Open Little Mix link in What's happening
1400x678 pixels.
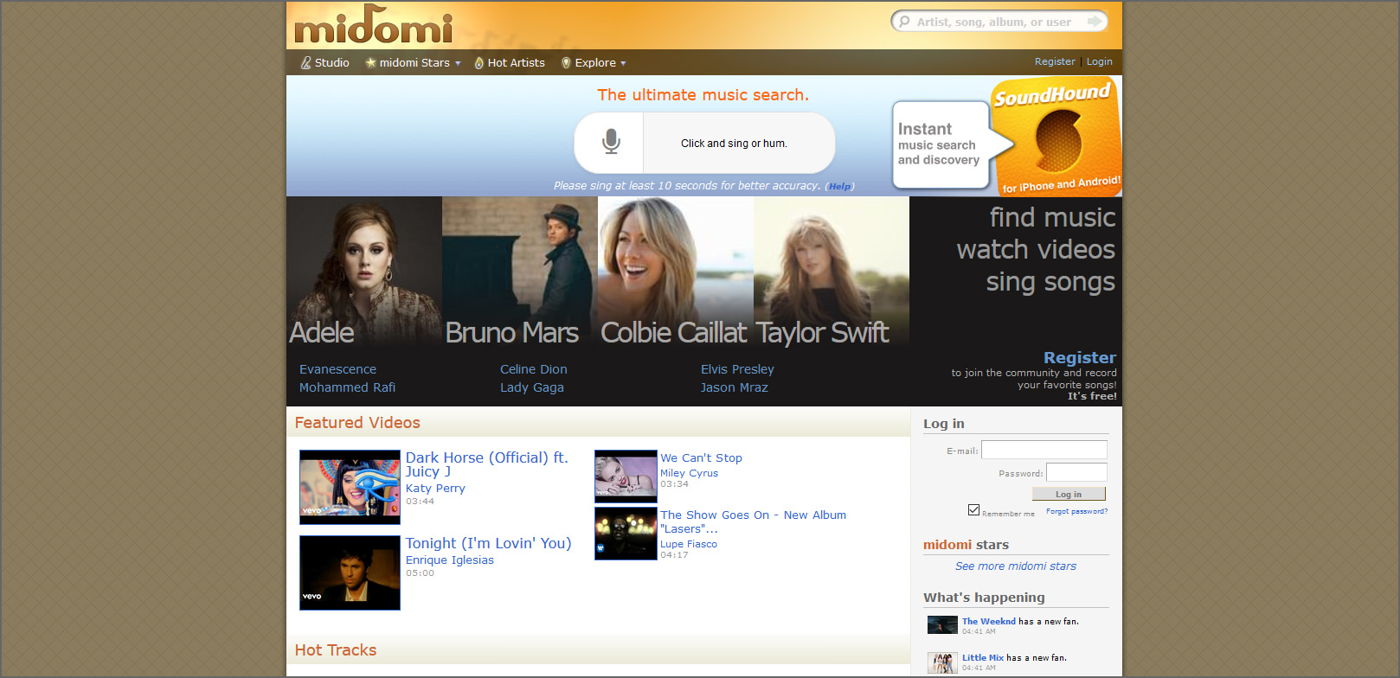click(x=983, y=657)
